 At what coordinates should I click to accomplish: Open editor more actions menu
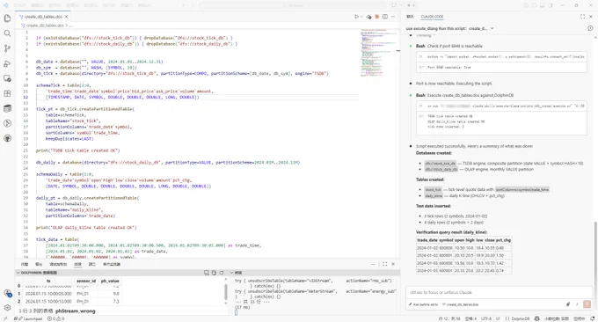(393, 17)
